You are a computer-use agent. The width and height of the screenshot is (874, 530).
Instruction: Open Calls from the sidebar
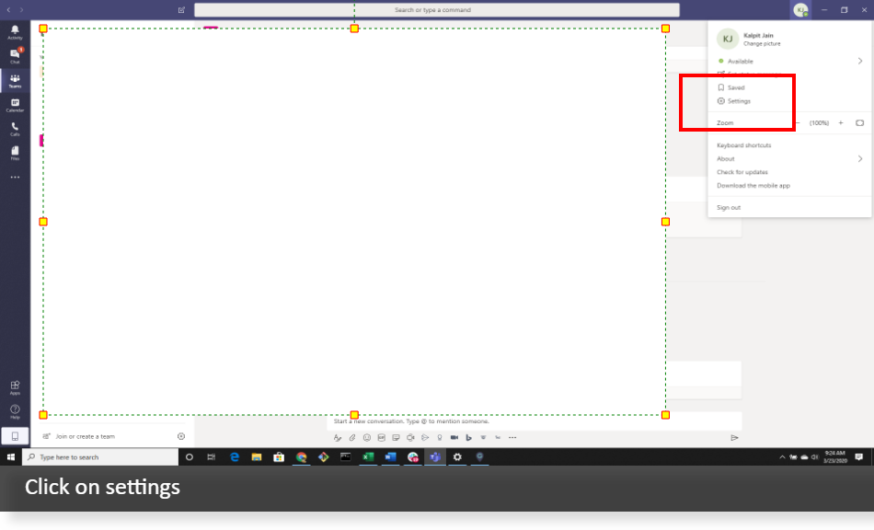tap(14, 132)
